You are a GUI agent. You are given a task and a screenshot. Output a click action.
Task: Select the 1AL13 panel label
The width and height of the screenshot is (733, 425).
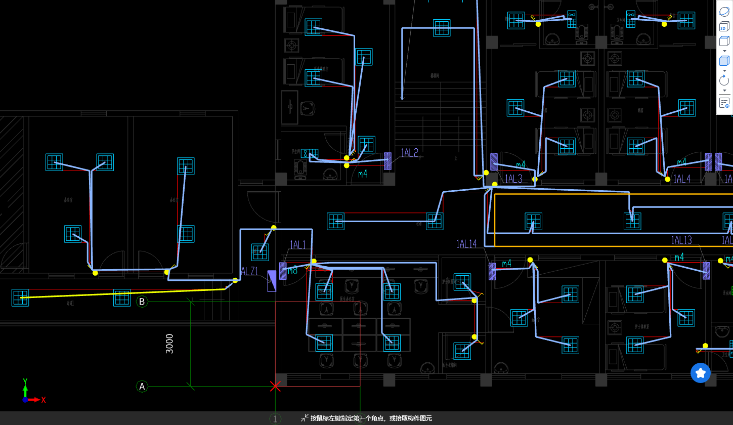tap(681, 240)
